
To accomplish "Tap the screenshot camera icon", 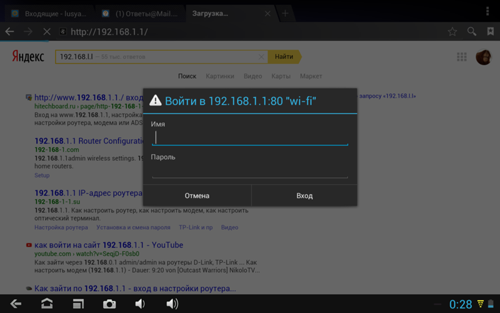I will [x=109, y=304].
